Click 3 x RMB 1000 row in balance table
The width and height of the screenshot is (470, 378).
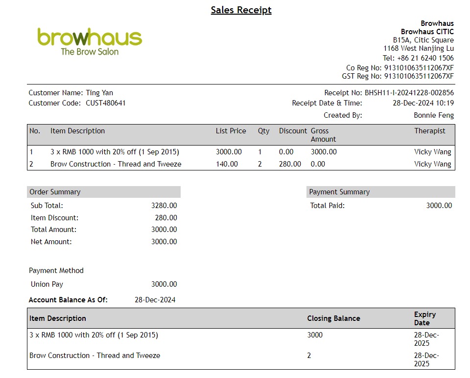(x=241, y=339)
